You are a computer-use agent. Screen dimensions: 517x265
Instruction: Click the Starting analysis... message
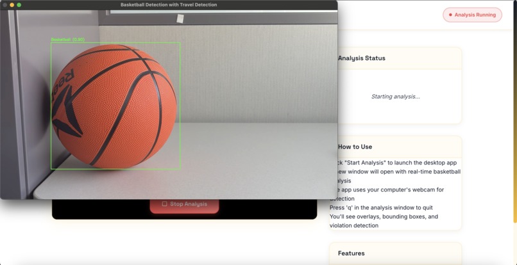coord(395,97)
